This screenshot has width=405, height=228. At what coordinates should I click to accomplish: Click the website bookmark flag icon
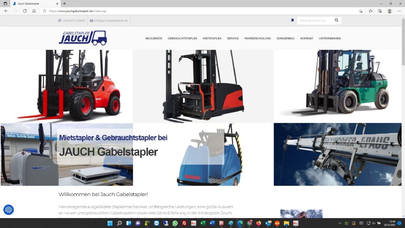[292, 20]
